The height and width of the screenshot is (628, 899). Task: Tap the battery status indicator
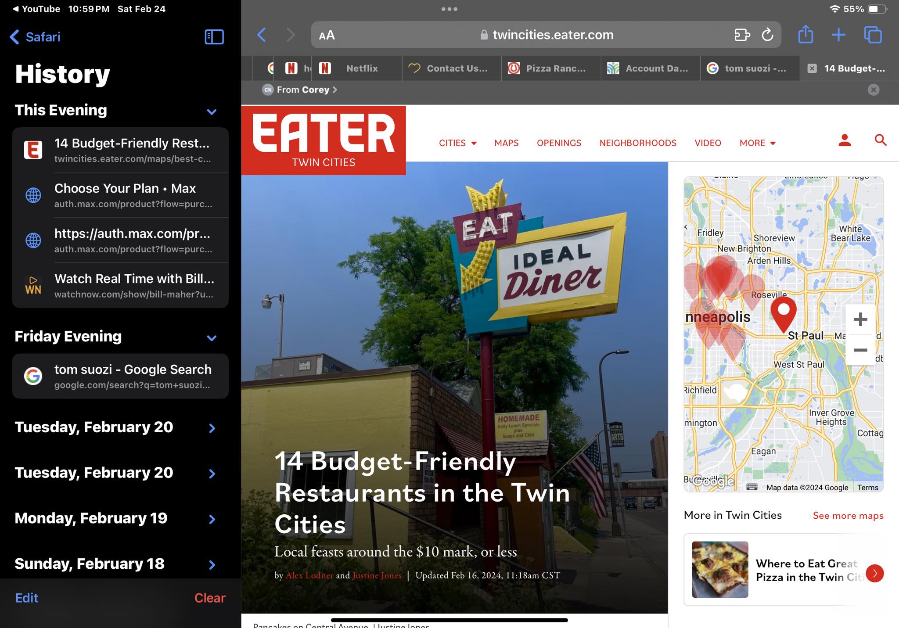coord(877,9)
